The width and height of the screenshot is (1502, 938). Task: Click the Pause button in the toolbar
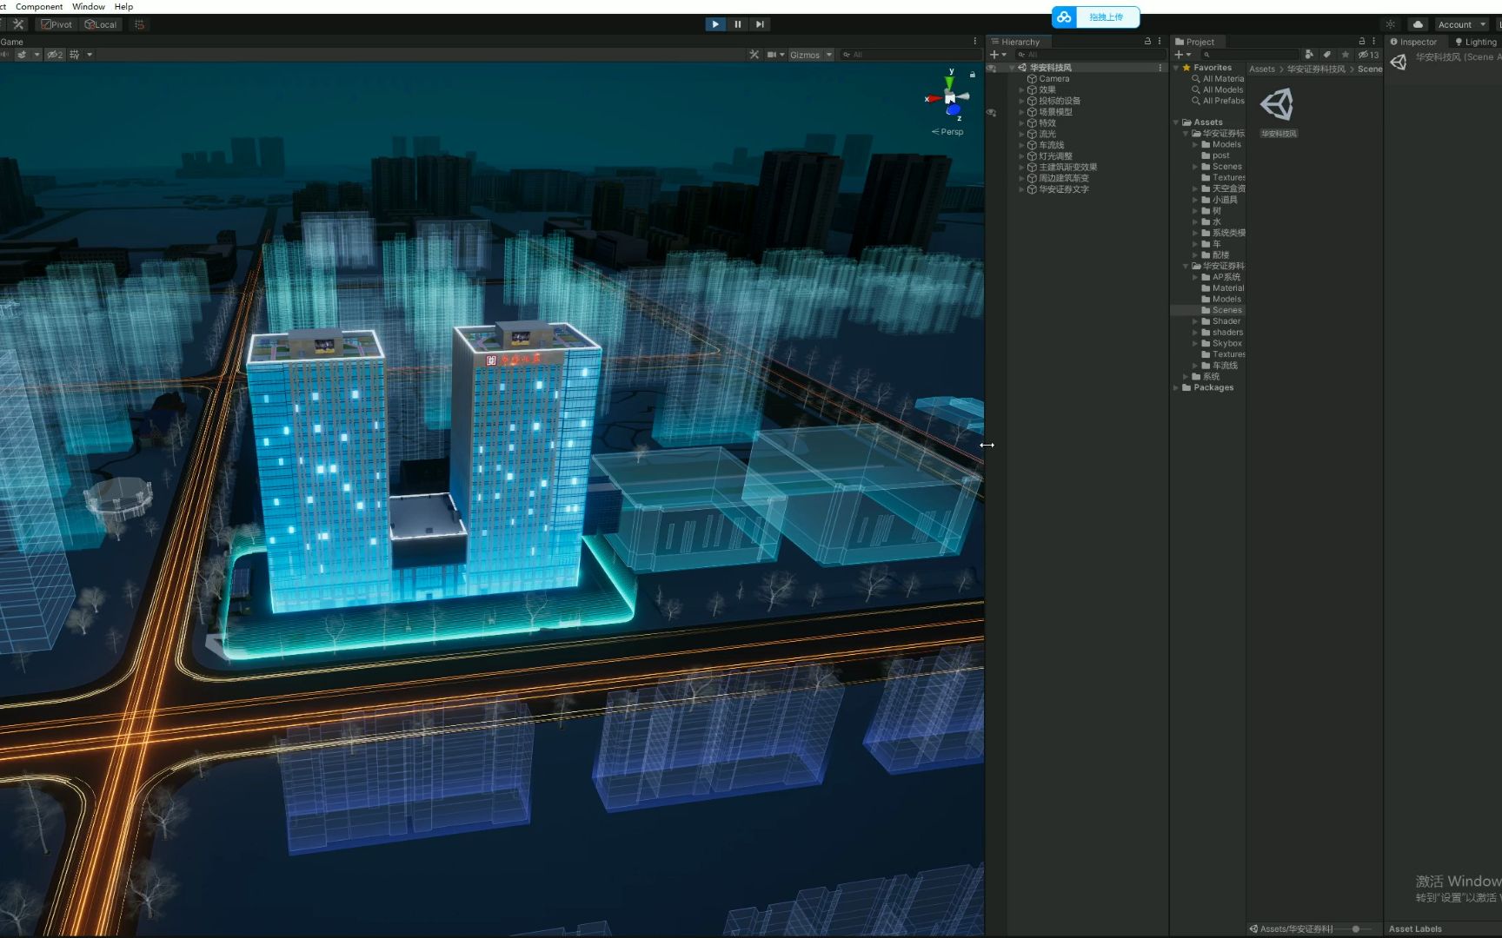point(737,24)
